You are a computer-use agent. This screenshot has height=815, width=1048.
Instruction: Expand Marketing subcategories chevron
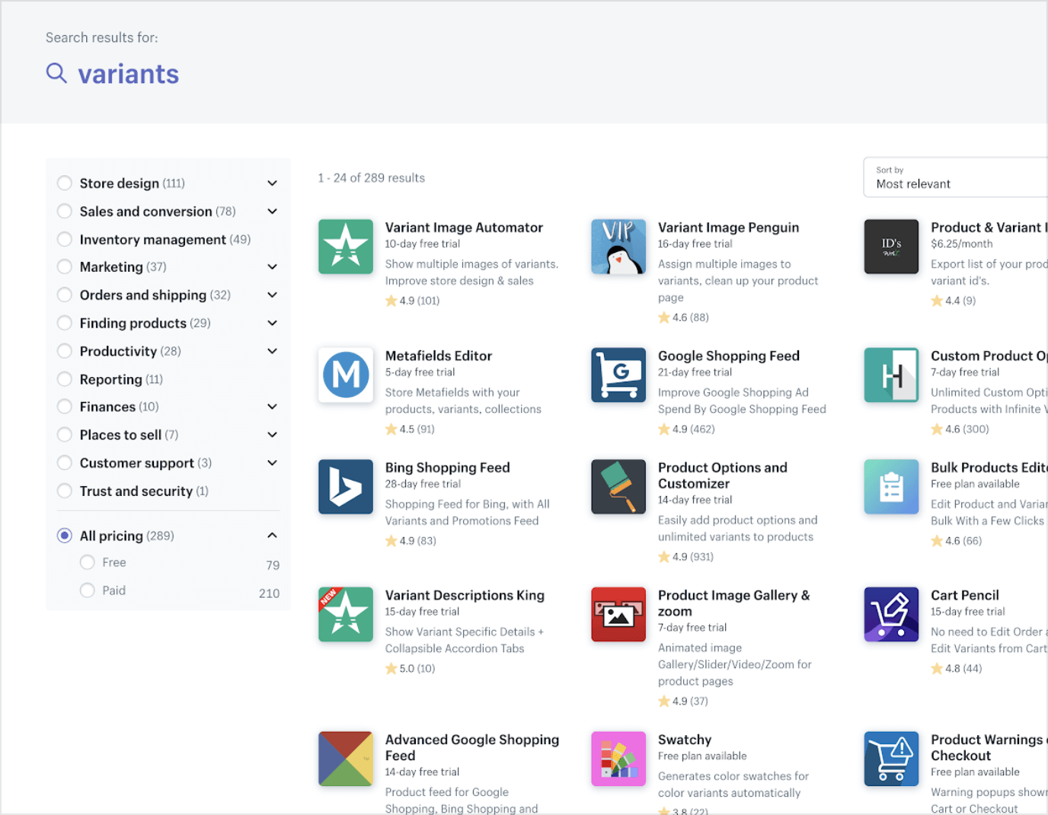click(272, 267)
